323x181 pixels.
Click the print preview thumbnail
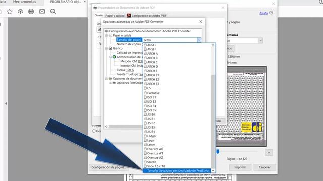click(x=241, y=106)
